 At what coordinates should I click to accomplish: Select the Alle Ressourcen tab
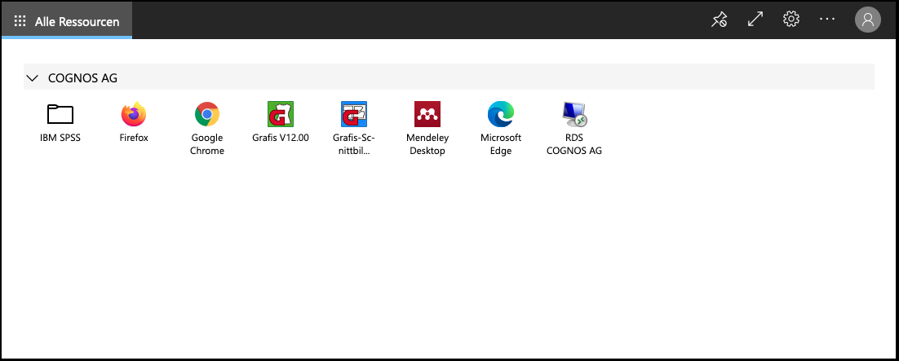tap(77, 20)
